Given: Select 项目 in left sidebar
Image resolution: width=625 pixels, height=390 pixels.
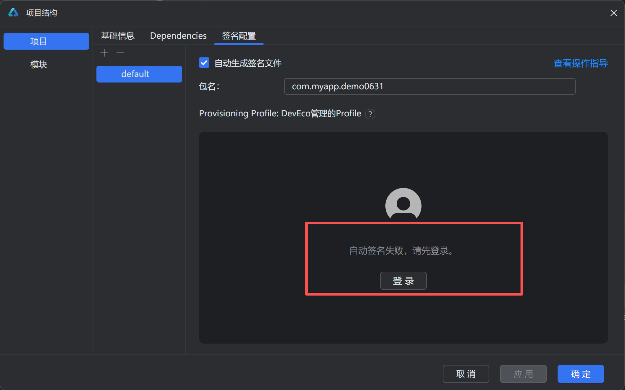Looking at the screenshot, I should (x=46, y=41).
